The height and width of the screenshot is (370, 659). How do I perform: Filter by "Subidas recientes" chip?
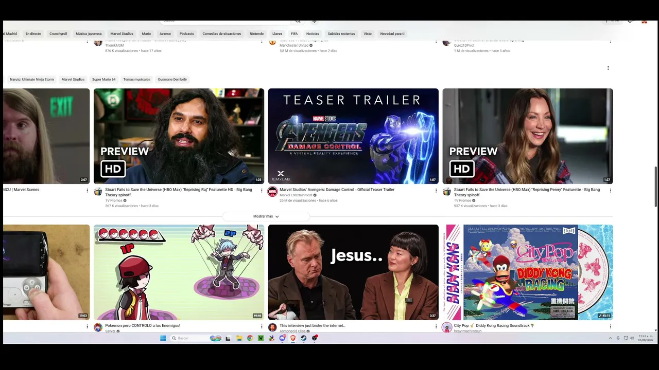click(341, 34)
